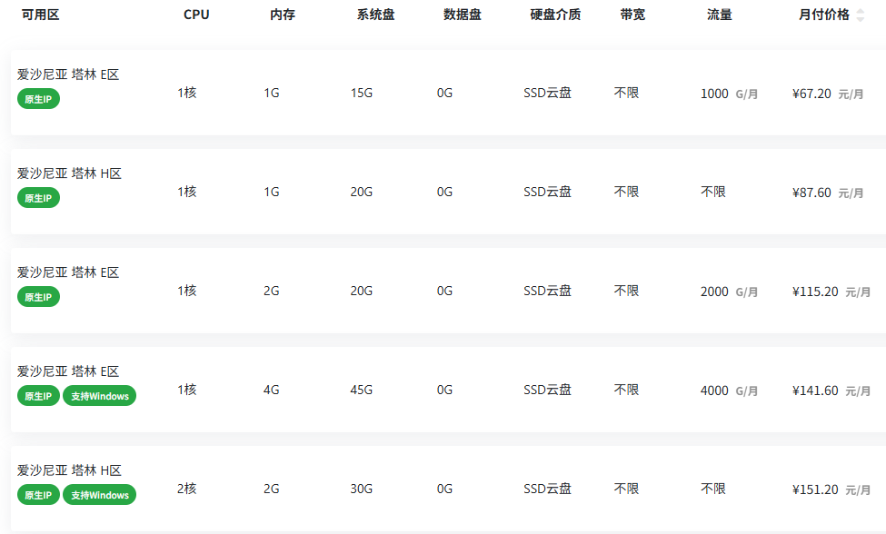Click the 原生IP badge on the ¥141.60 plan
Screen dimensions: 886x534
(x=38, y=396)
